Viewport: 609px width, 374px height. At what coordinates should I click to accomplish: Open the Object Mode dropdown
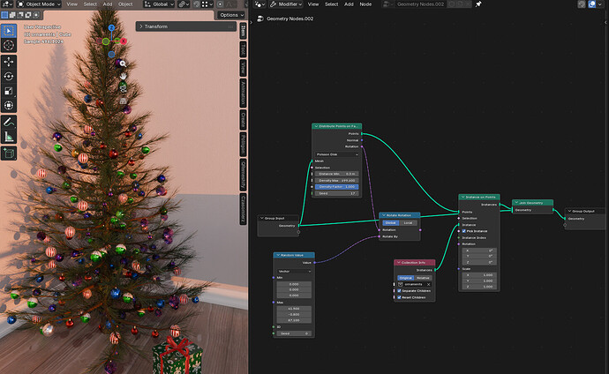39,4
